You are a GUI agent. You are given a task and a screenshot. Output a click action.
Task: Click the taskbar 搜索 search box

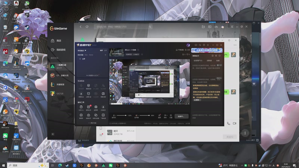(28, 165)
